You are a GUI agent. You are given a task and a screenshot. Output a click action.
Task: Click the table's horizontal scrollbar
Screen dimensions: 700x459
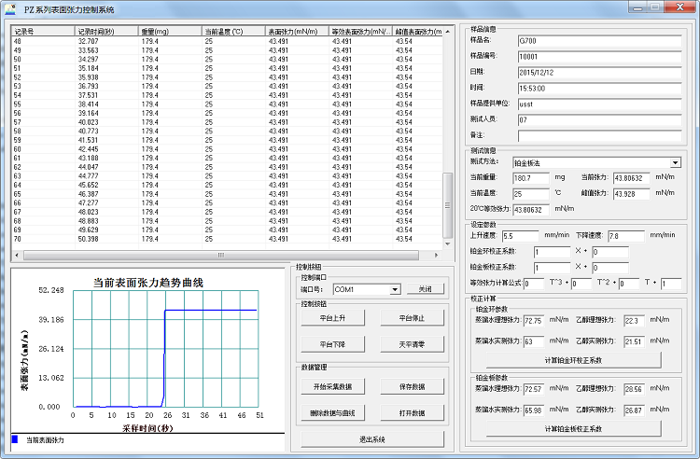[220, 255]
